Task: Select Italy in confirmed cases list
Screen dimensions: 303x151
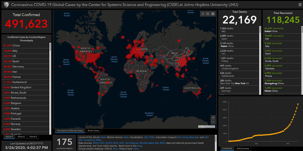Action: pyautogui.click(x=25, y=51)
